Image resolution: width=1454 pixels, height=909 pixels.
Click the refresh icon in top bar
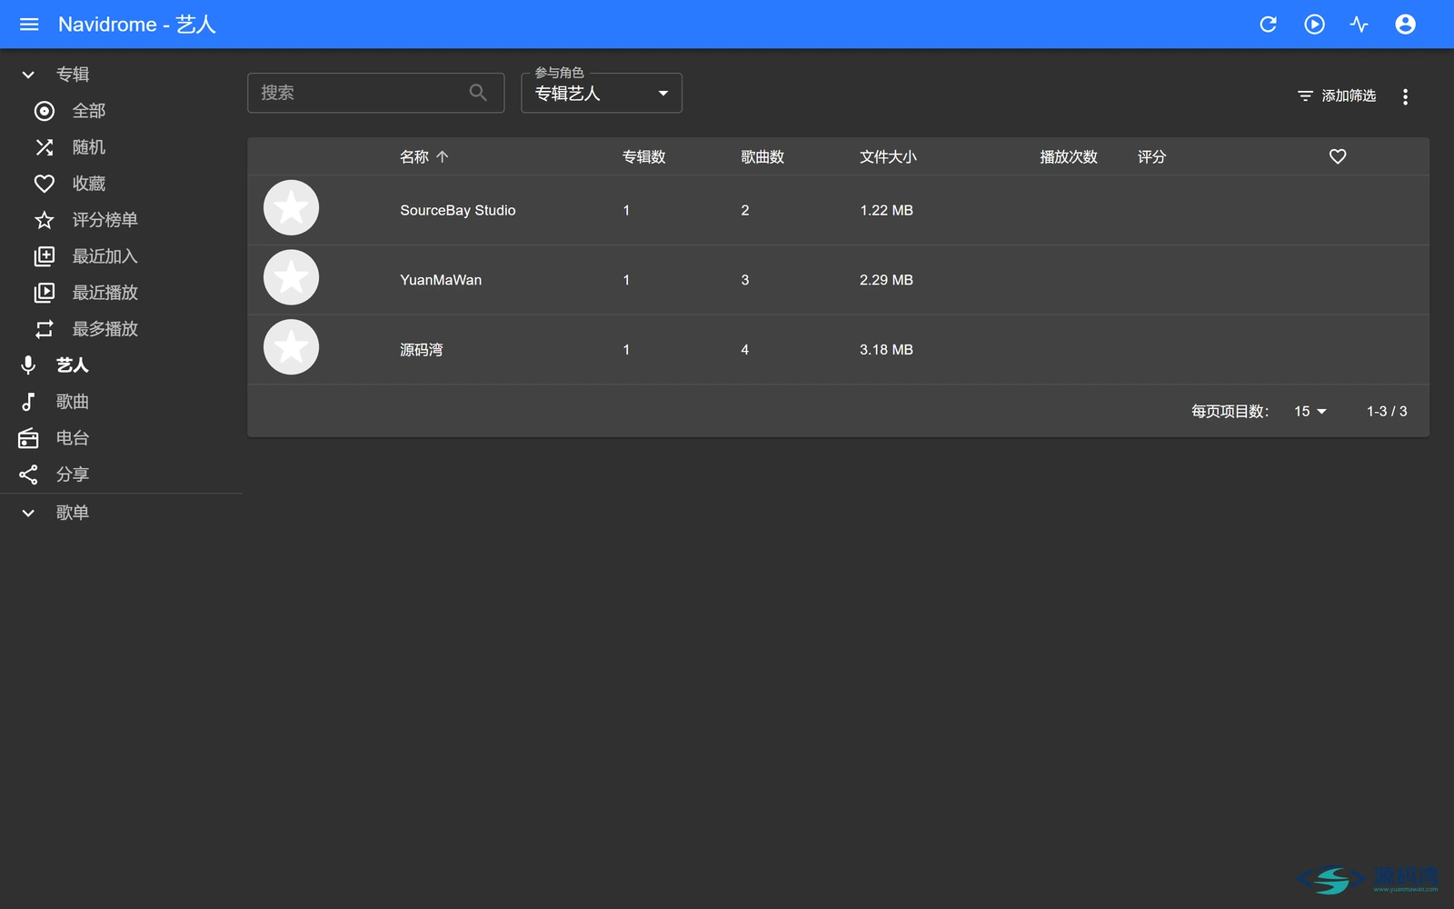(1268, 25)
